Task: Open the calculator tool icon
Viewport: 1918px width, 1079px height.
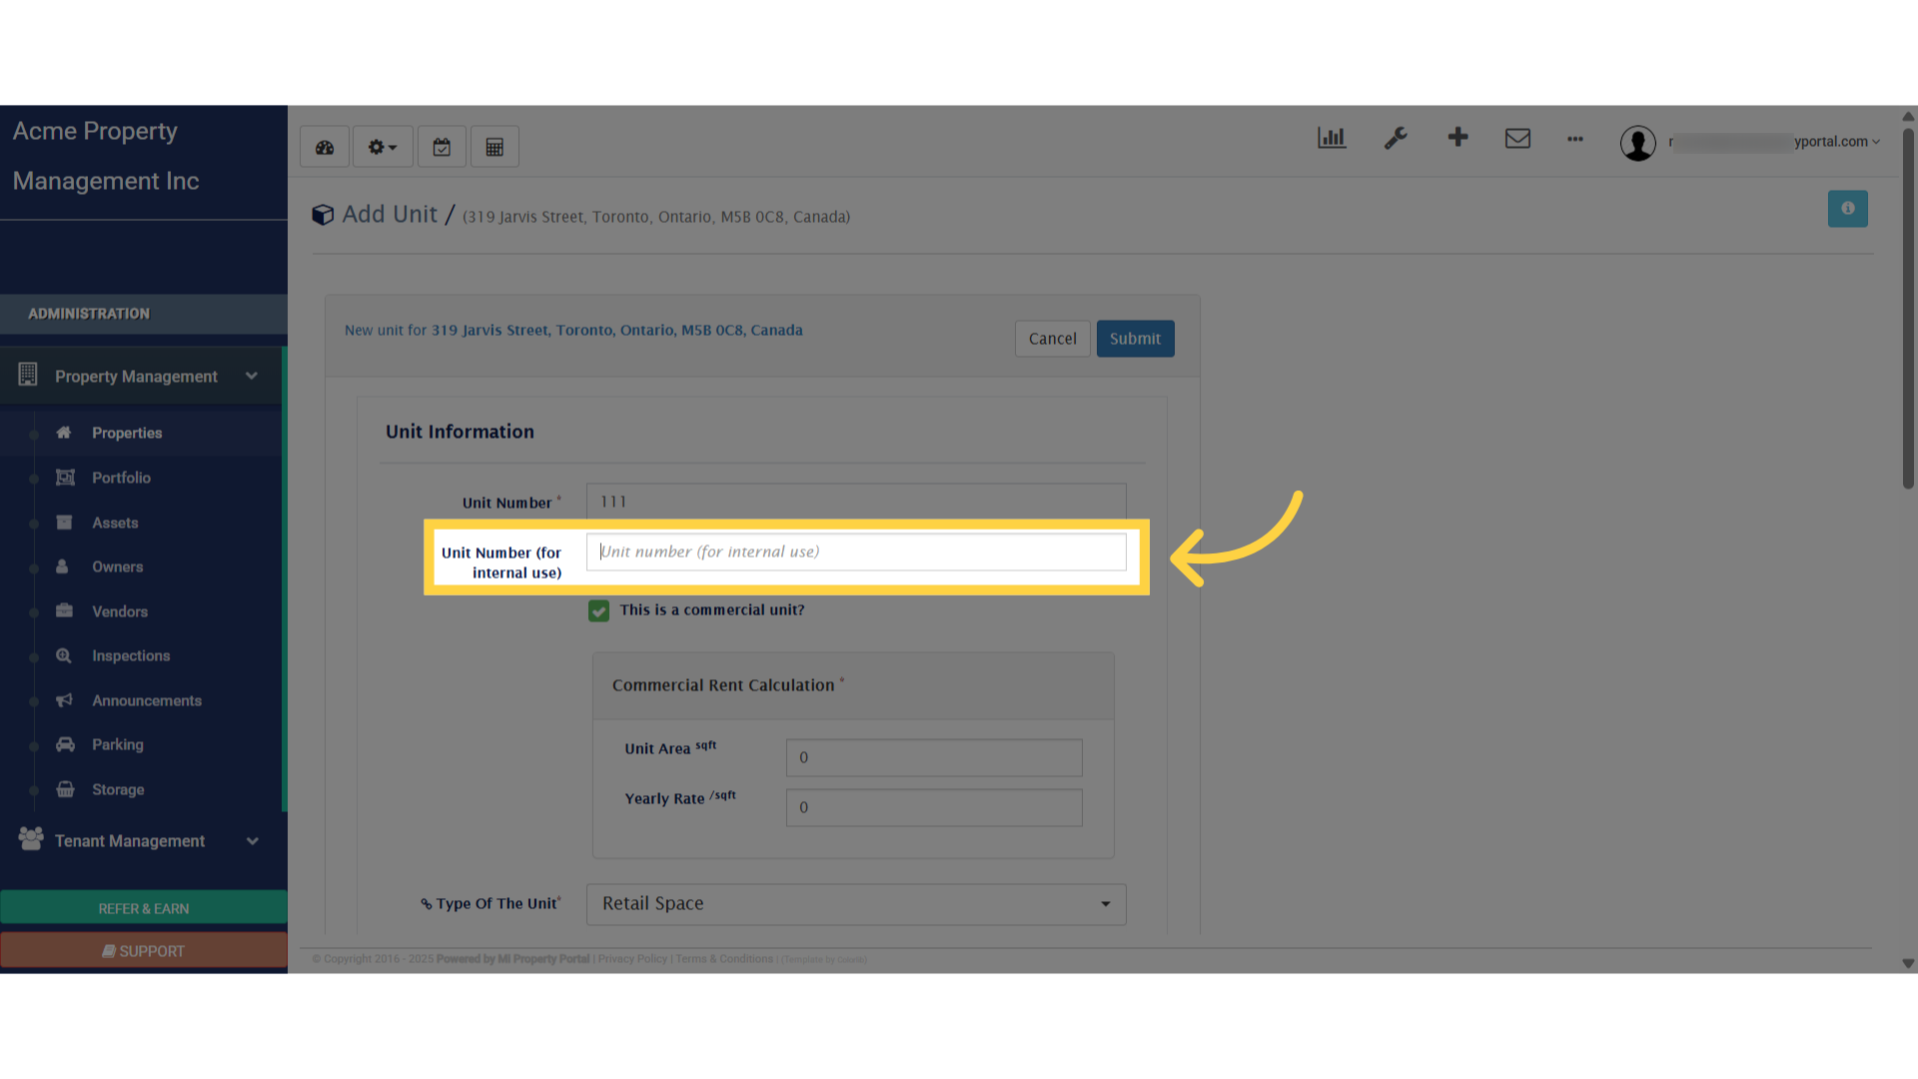Action: [x=494, y=146]
